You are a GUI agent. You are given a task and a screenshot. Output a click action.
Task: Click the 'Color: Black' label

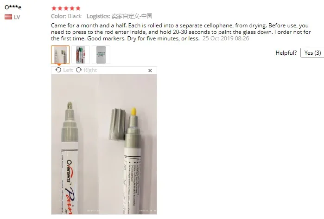click(66, 16)
